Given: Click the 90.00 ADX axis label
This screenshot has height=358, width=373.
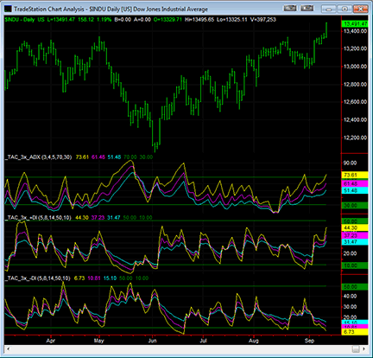Looking at the screenshot, I should [350, 163].
